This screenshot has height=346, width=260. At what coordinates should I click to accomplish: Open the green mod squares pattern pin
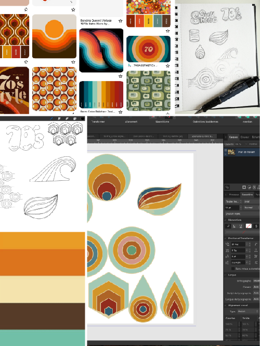(148, 91)
